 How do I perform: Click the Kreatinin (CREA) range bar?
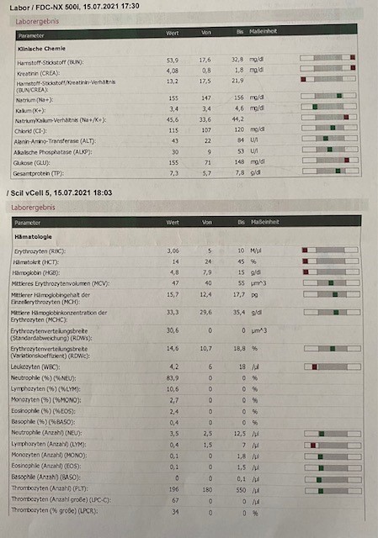[327, 68]
